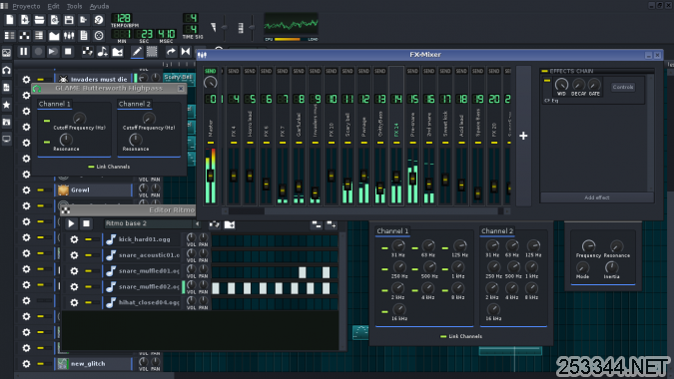
Task: Toggle the Master channel mute LED
Action: [x=211, y=143]
